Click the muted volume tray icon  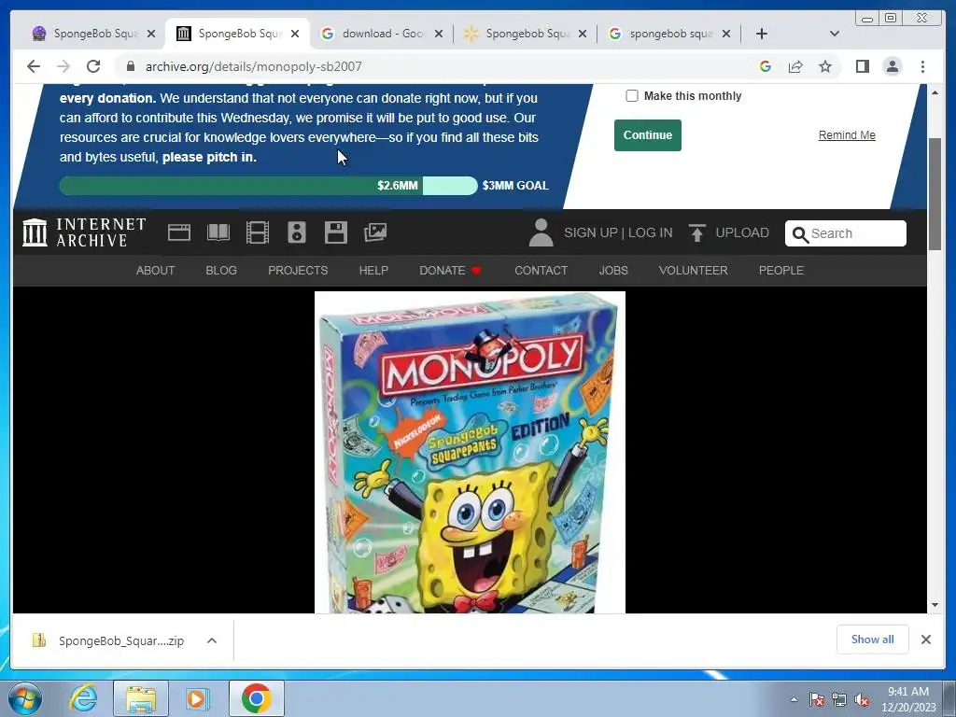[x=862, y=700]
